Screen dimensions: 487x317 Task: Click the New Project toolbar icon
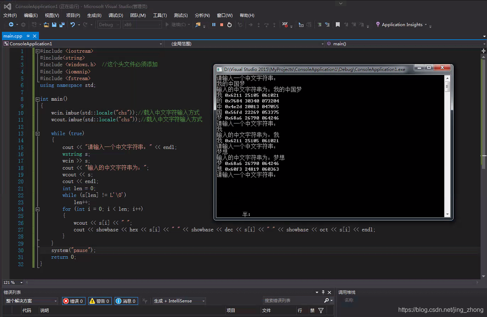tap(34, 25)
